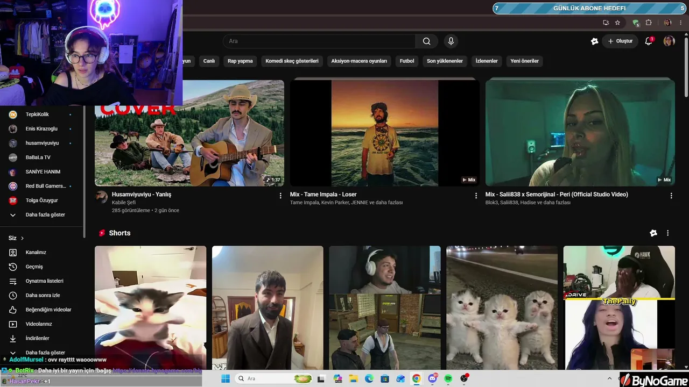This screenshot has width=689, height=387.
Task: Open Spotify from the taskbar
Action: tap(448, 378)
